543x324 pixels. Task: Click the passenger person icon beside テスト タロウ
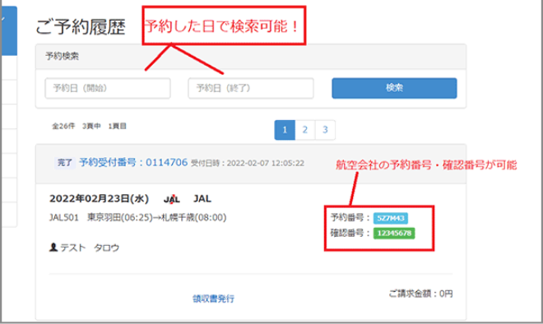click(x=53, y=248)
